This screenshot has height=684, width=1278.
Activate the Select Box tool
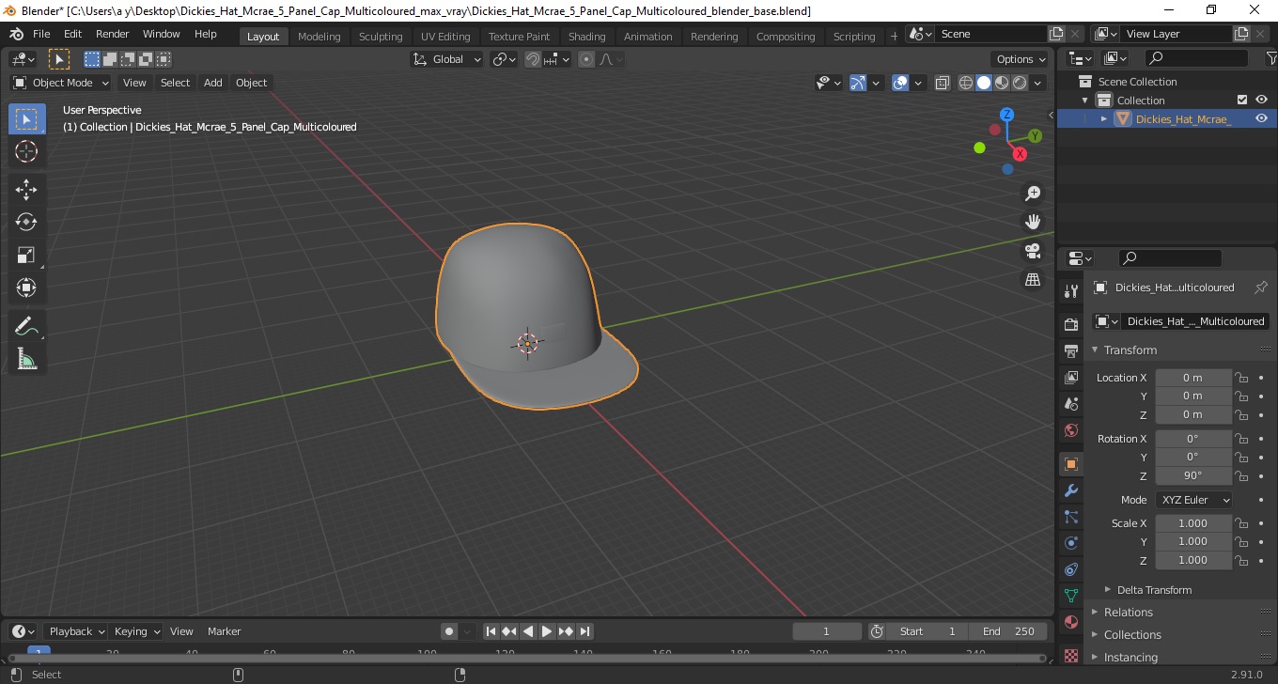(26, 118)
